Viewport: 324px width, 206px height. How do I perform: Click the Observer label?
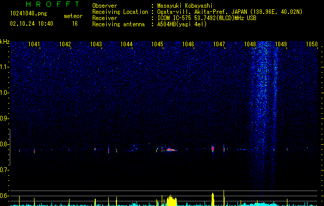105,6
